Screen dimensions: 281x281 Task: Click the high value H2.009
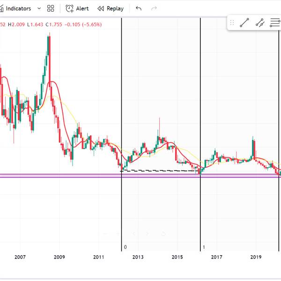click(16, 24)
